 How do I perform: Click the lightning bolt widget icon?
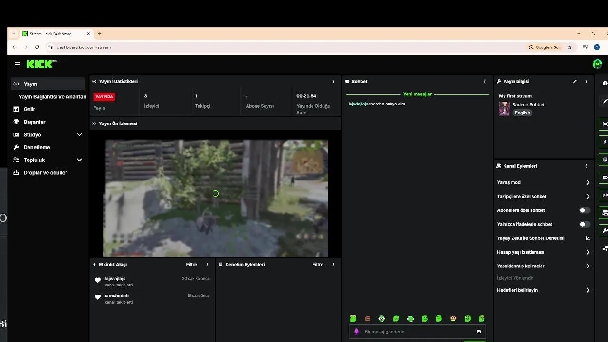tap(605, 142)
